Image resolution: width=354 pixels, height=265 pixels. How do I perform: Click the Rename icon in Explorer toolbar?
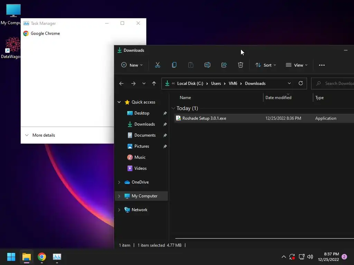pos(207,65)
